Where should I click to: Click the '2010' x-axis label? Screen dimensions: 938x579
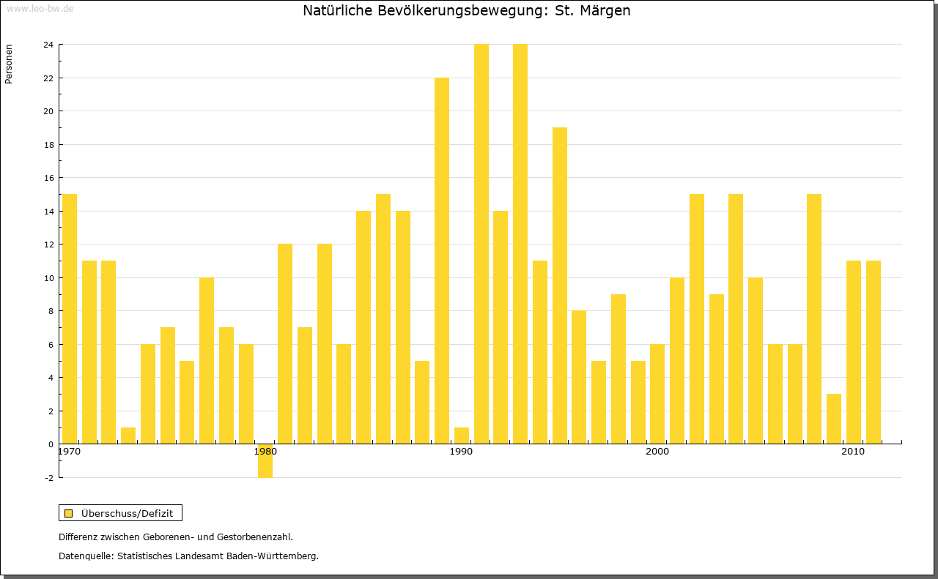pyautogui.click(x=853, y=452)
